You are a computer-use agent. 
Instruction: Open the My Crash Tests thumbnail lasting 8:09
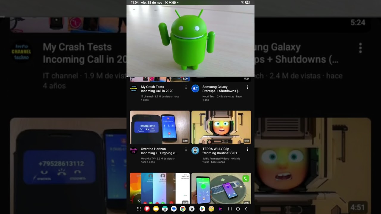160,79
